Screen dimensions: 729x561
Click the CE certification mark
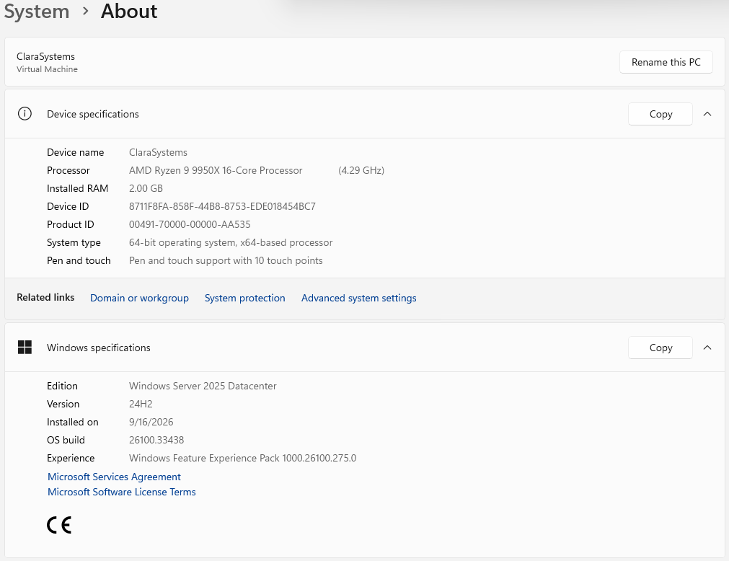(x=59, y=525)
